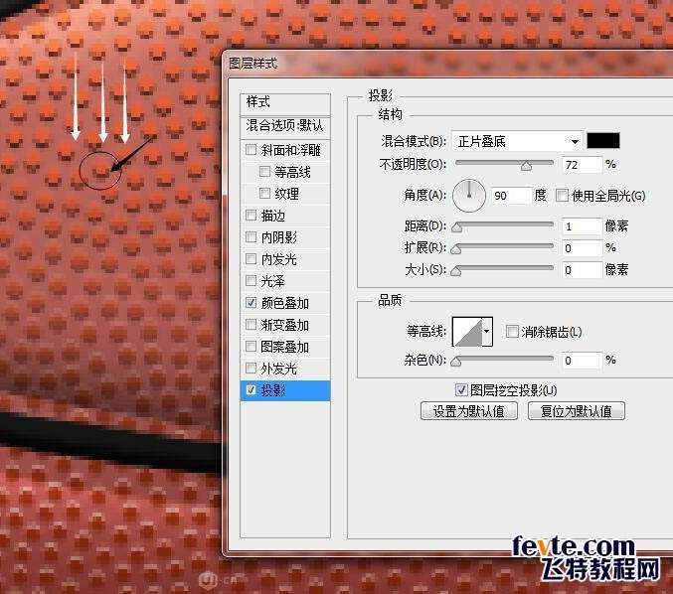Click the 设置为默认值 button

[x=469, y=410]
